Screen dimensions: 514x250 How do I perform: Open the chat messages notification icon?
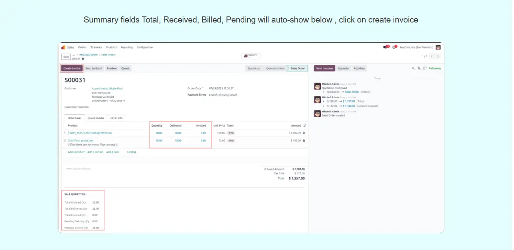pyautogui.click(x=386, y=47)
